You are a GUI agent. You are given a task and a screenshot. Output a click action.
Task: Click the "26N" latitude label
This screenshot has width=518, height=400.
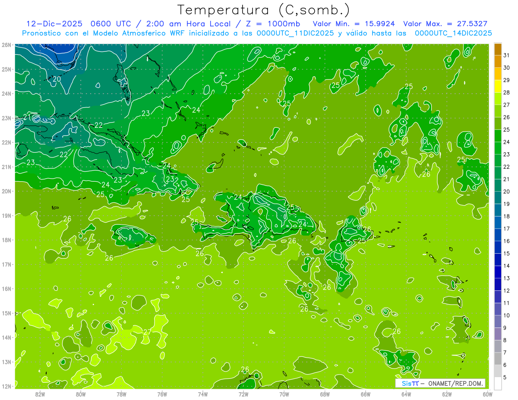tap(6, 45)
